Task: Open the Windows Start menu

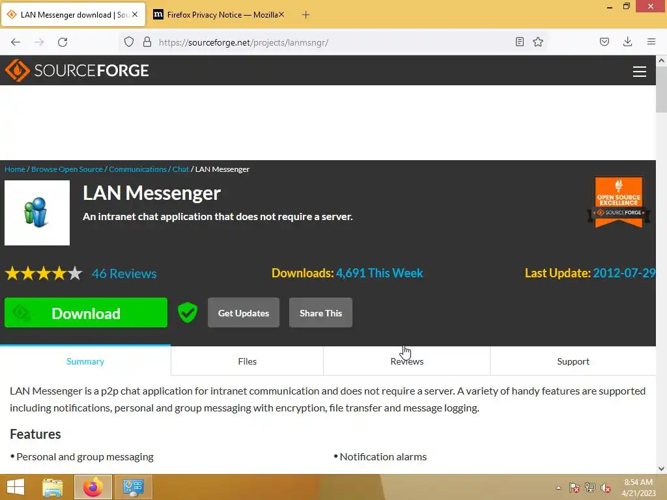Action: [16, 487]
